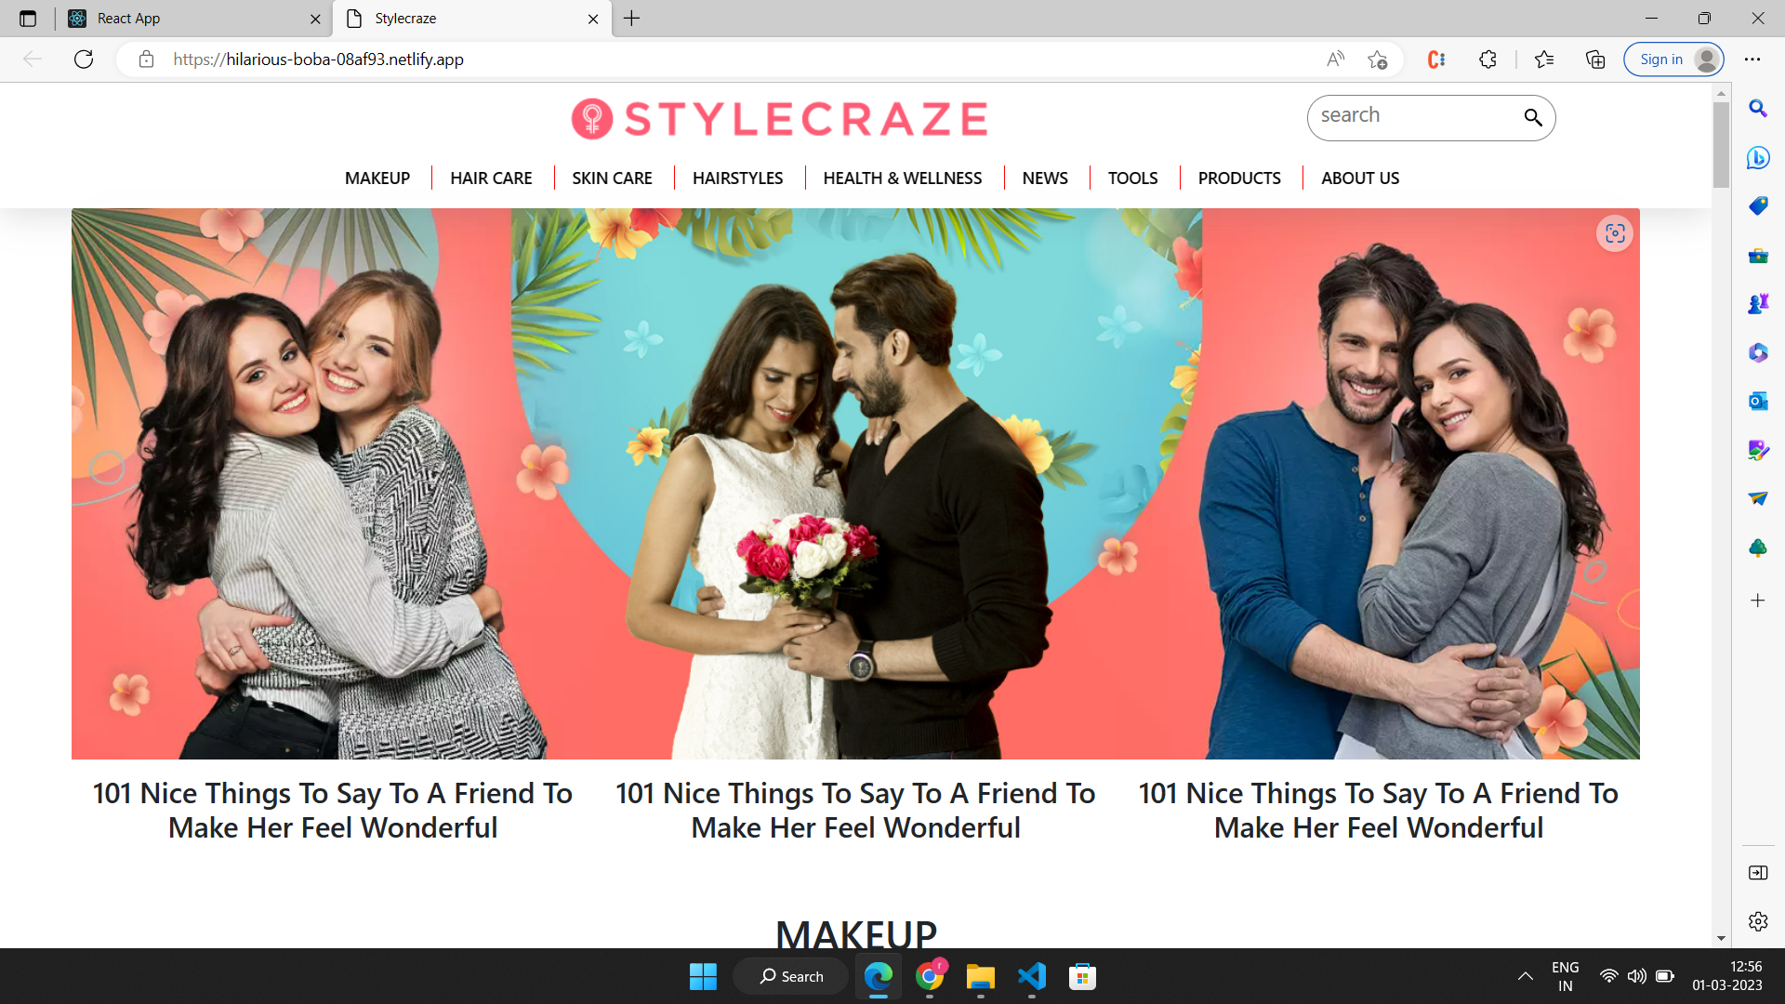Screen dimensions: 1785x1004
Task: Expand the system tray hidden icons chevron
Action: tap(1525, 976)
